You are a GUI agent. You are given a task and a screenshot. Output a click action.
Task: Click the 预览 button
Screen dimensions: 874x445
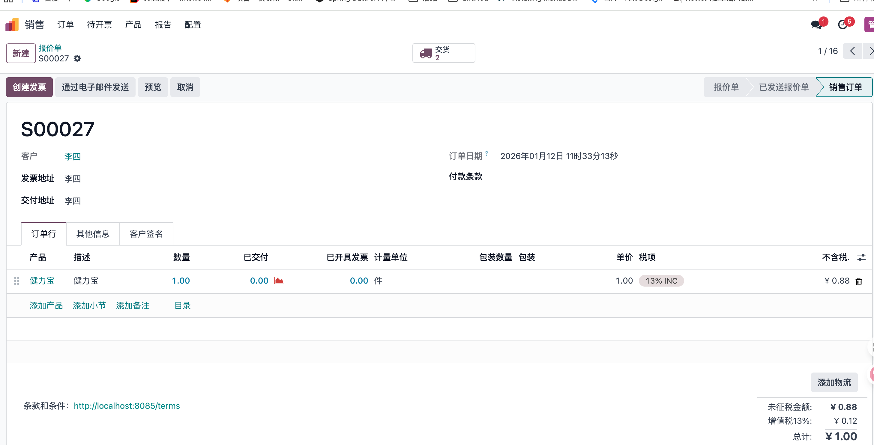click(x=153, y=87)
